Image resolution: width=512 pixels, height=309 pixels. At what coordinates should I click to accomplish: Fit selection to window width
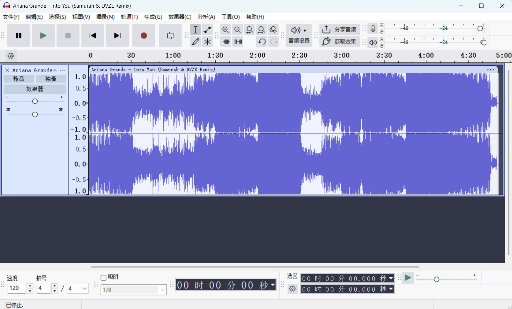(x=249, y=30)
